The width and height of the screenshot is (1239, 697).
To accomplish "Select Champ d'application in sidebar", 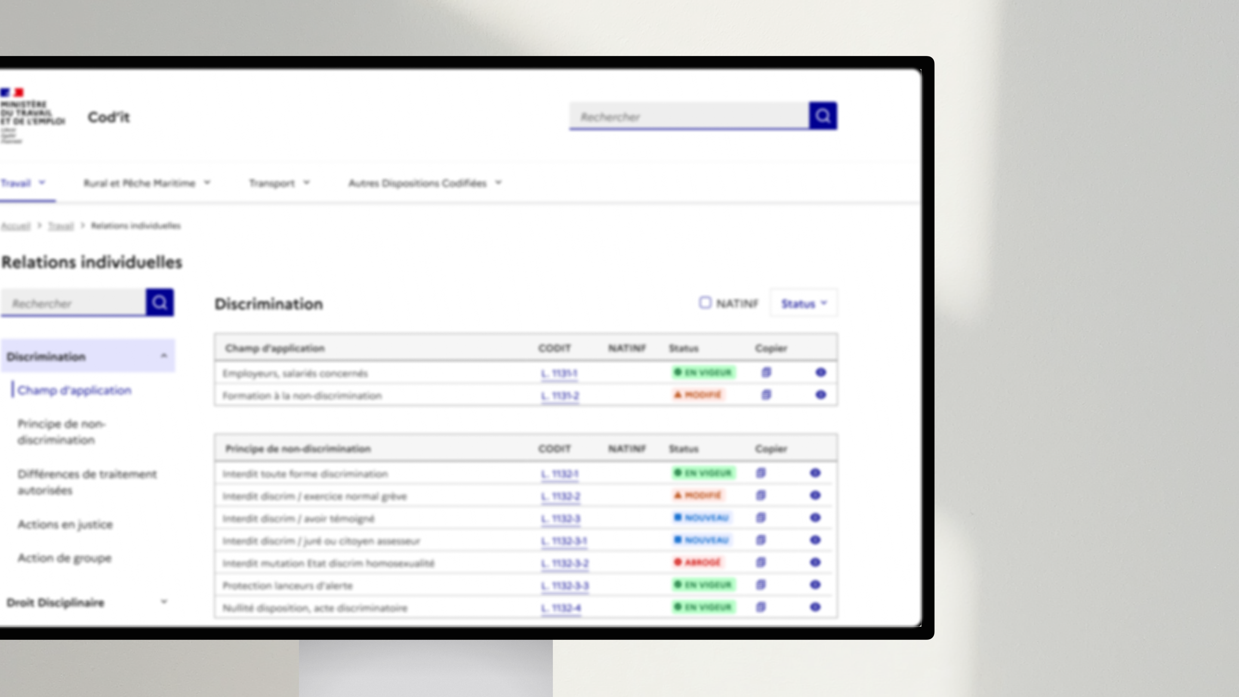I will (74, 390).
